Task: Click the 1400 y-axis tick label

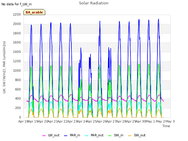Action: point(17,52)
